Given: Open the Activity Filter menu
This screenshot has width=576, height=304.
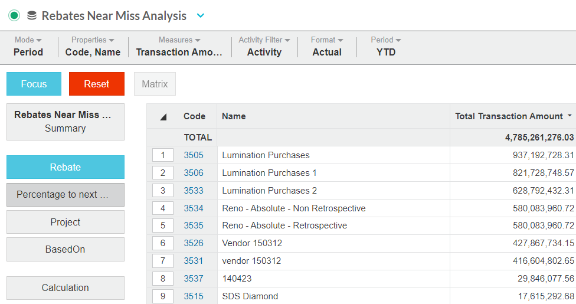Looking at the screenshot, I should point(264,46).
